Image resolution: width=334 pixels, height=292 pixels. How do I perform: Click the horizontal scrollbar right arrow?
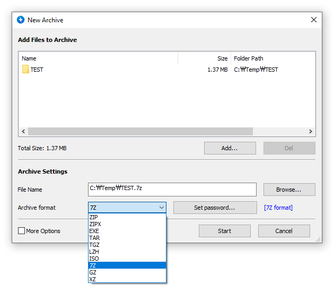pyautogui.click(x=311, y=131)
